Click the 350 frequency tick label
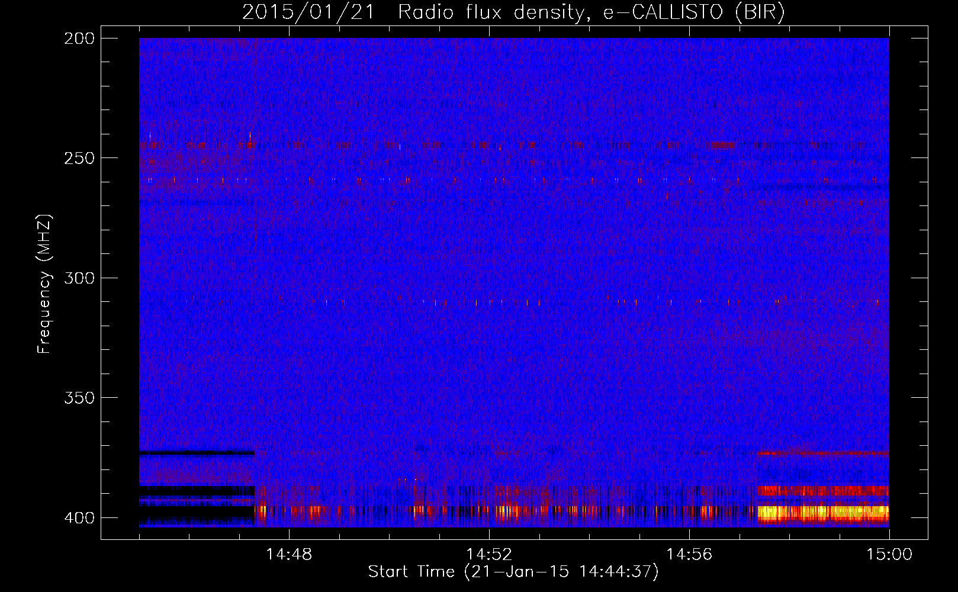 (79, 398)
